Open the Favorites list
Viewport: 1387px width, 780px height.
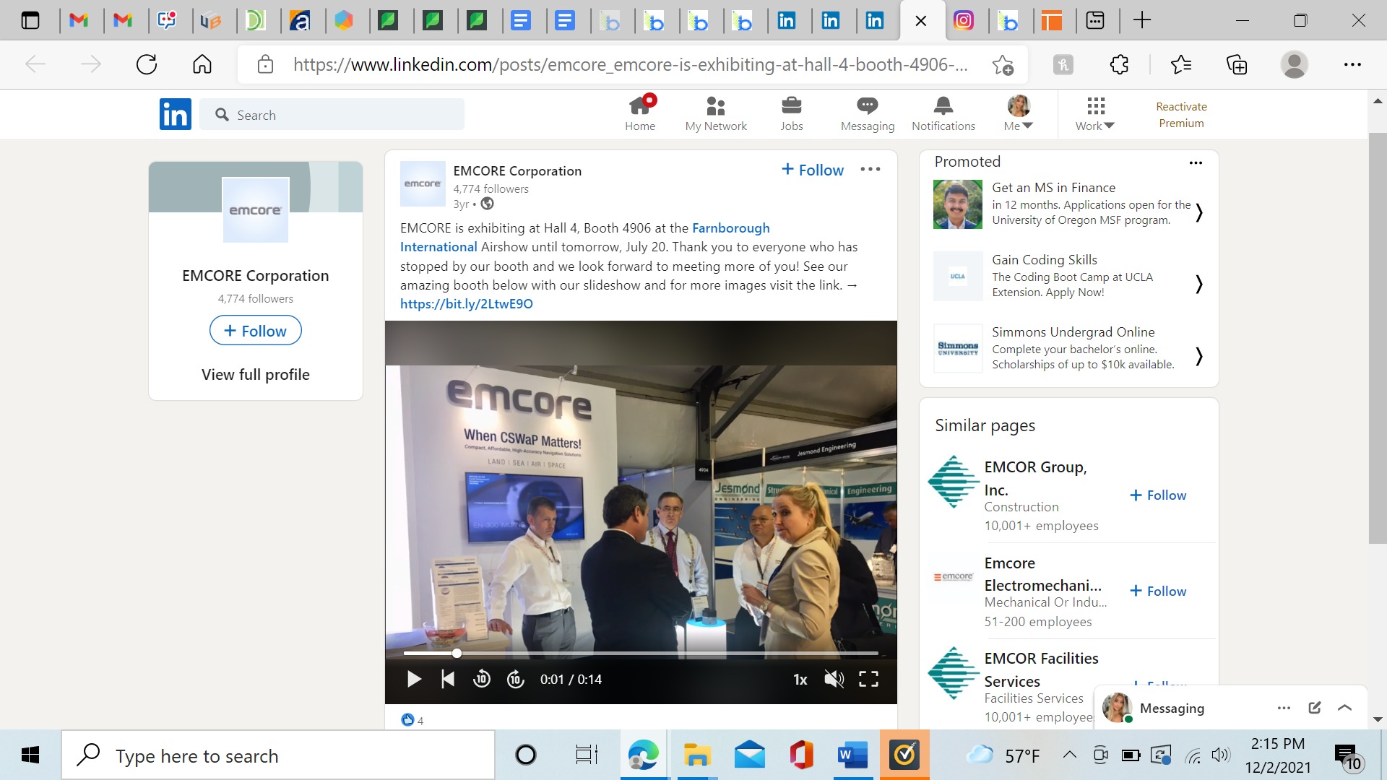coord(1181,65)
